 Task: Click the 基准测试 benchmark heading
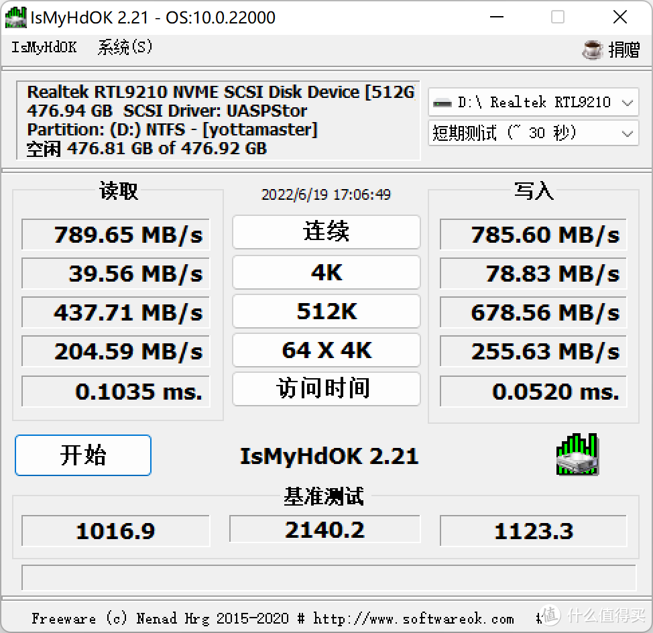click(324, 496)
